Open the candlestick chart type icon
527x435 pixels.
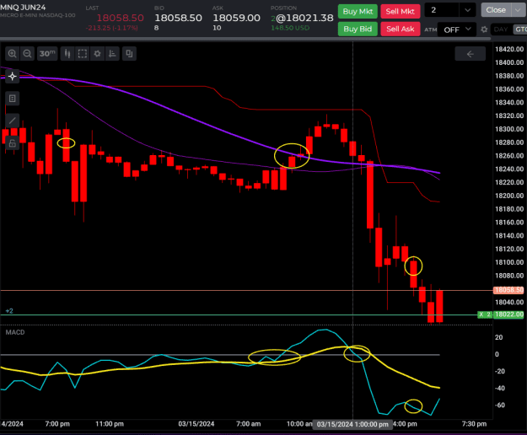tap(67, 54)
